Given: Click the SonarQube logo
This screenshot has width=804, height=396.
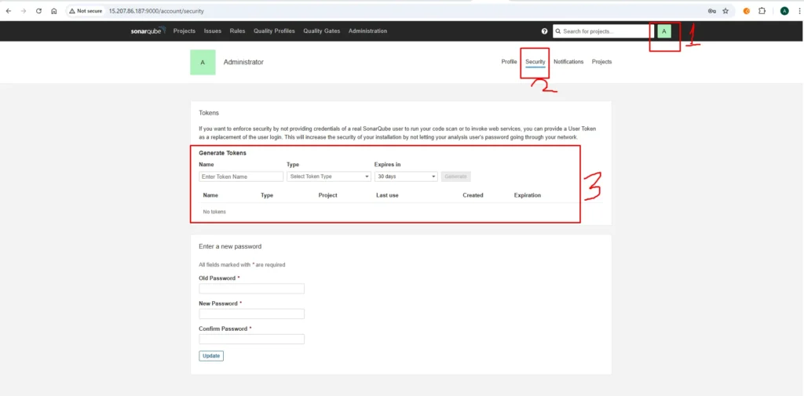Looking at the screenshot, I should [146, 31].
